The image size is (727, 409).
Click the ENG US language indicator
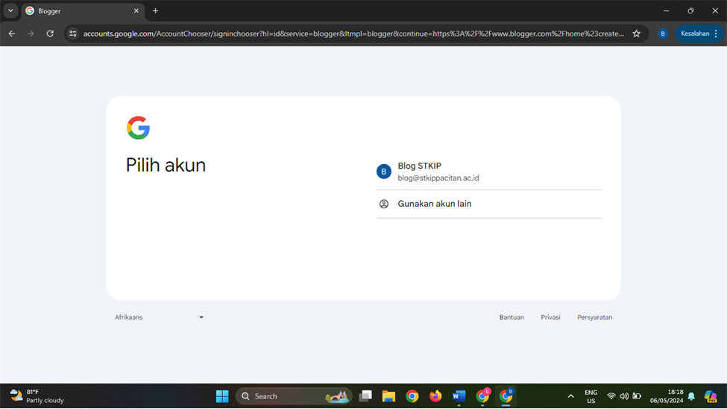591,396
